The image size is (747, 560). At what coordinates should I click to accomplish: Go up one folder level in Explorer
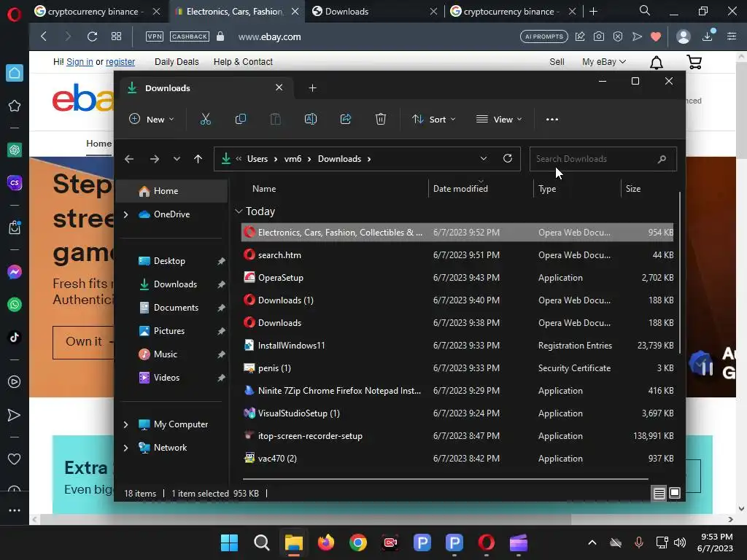pos(198,158)
